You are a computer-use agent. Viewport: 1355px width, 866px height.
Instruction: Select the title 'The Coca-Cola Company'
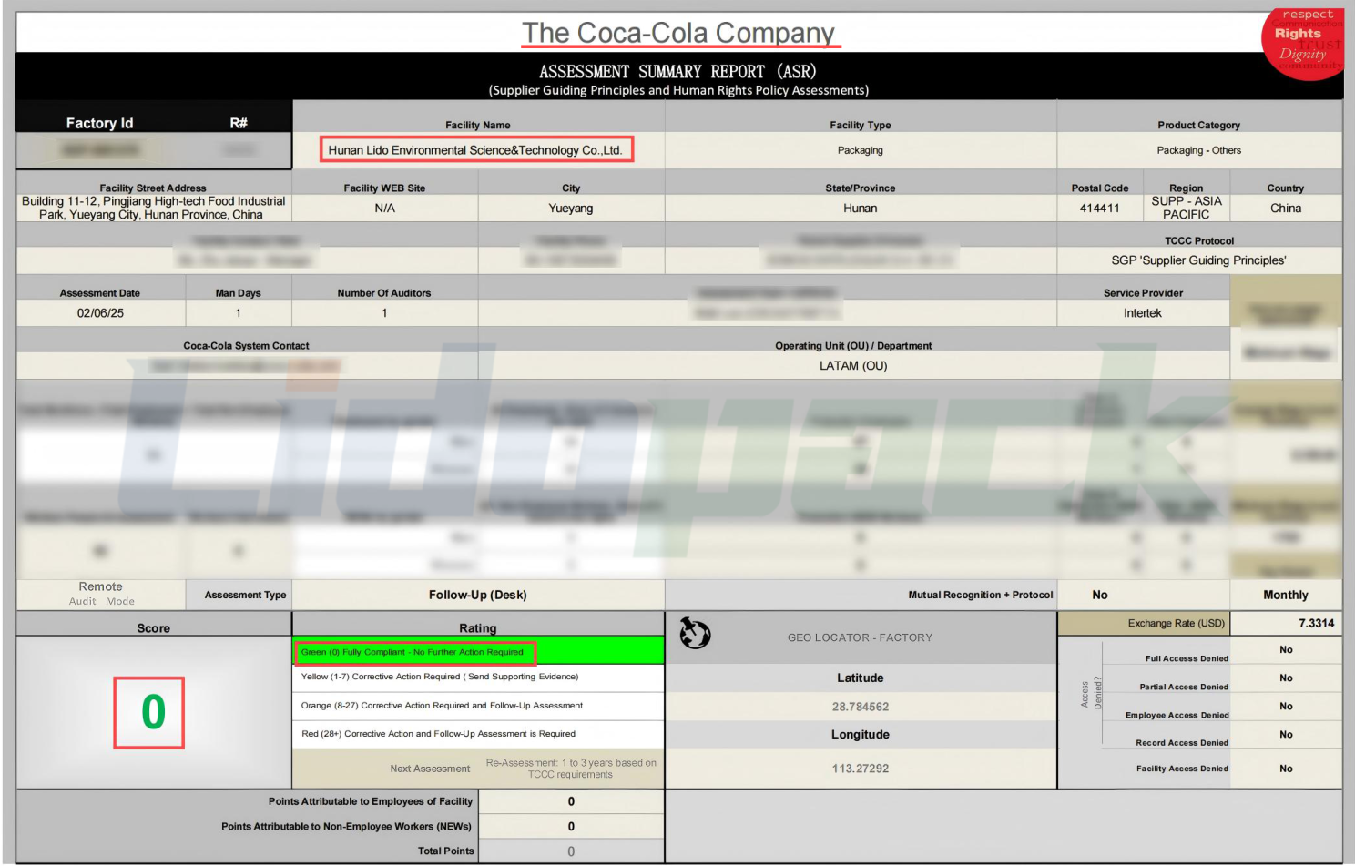pyautogui.click(x=678, y=33)
